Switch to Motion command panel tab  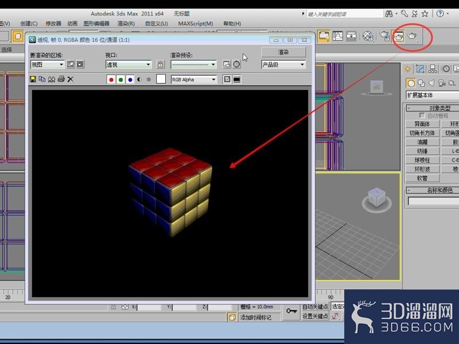446,69
